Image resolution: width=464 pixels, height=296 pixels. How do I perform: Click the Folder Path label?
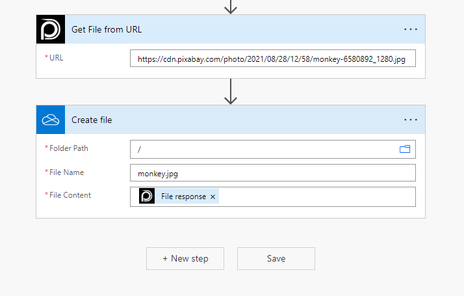pyautogui.click(x=68, y=148)
